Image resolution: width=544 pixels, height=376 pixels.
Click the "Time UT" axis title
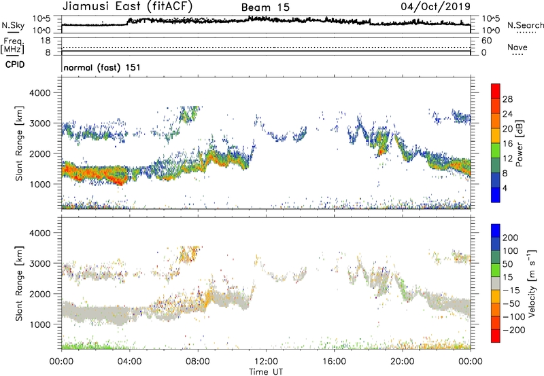click(266, 371)
